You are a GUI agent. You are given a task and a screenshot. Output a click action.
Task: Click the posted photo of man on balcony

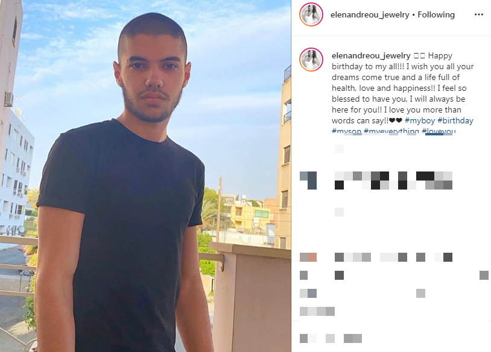[x=145, y=176]
